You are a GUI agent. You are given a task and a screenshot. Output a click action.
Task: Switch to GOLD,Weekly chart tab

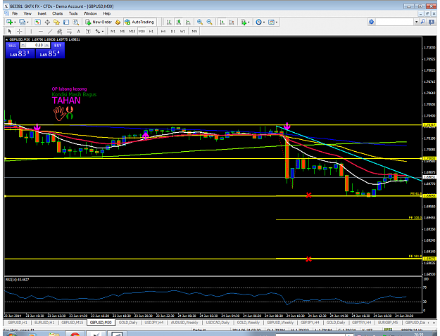249,323
